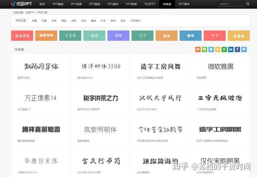The height and width of the screenshot is (177, 257).
Task: Follow the 字体下载 breadcrumb link
Action: coord(42,13)
